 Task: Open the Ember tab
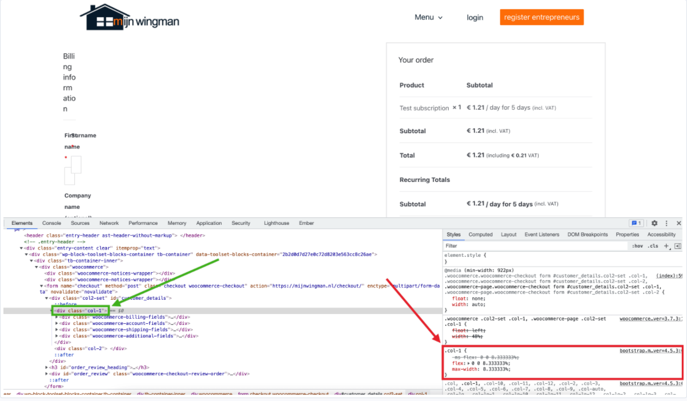[306, 223]
